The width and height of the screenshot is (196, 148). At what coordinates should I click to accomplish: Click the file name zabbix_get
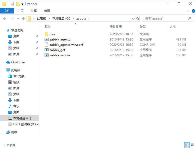(57, 50)
